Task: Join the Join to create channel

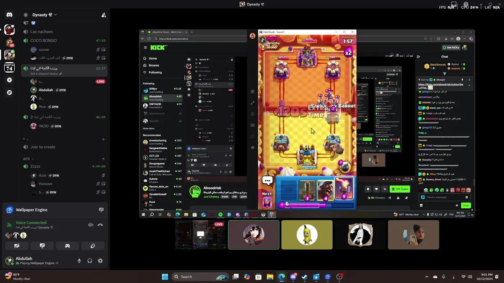Action: [x=64, y=147]
